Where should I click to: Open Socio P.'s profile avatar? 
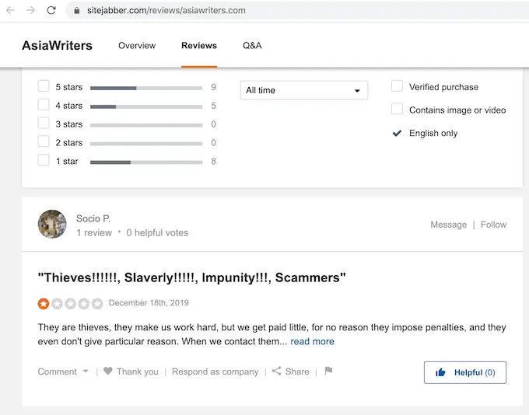tap(52, 224)
